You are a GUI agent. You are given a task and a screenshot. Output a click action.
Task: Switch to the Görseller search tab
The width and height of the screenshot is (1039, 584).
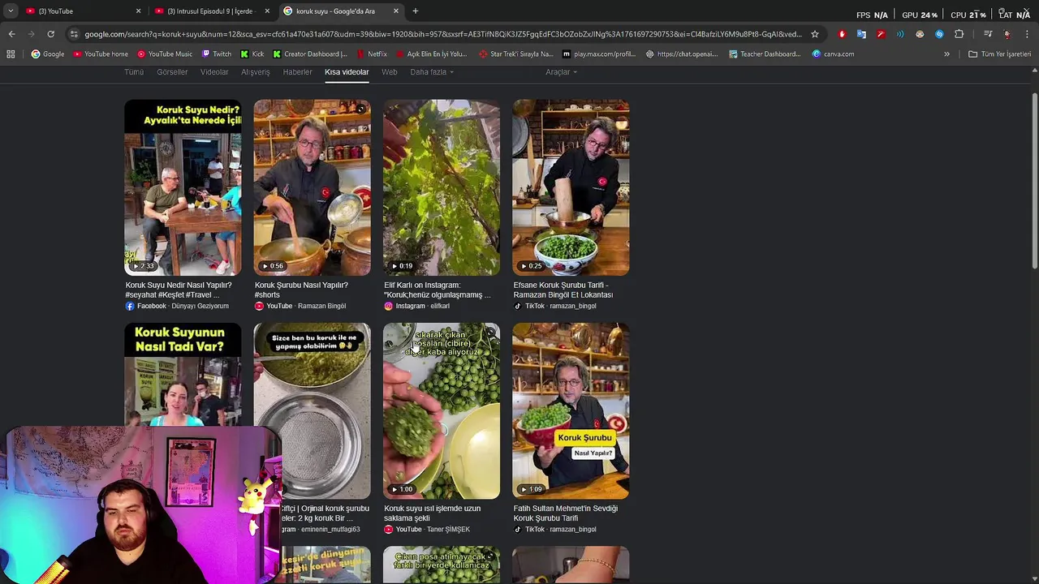[x=172, y=72]
